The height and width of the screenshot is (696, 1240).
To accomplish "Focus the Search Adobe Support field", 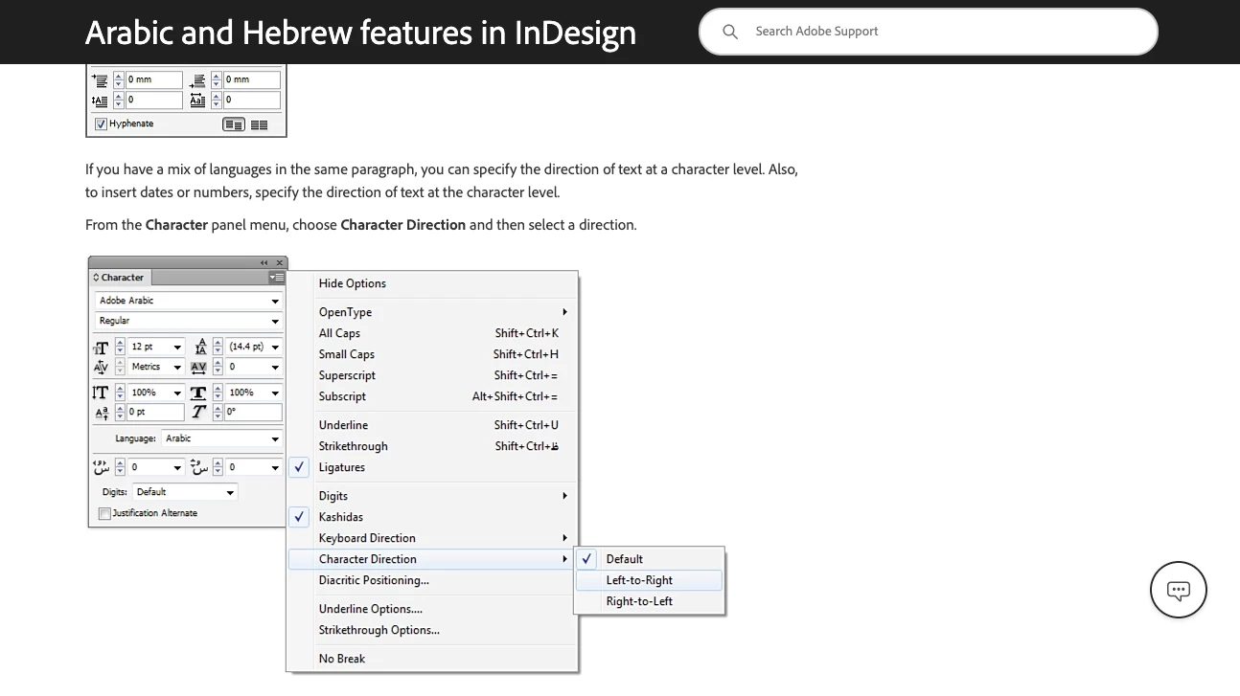I will click(x=928, y=32).
